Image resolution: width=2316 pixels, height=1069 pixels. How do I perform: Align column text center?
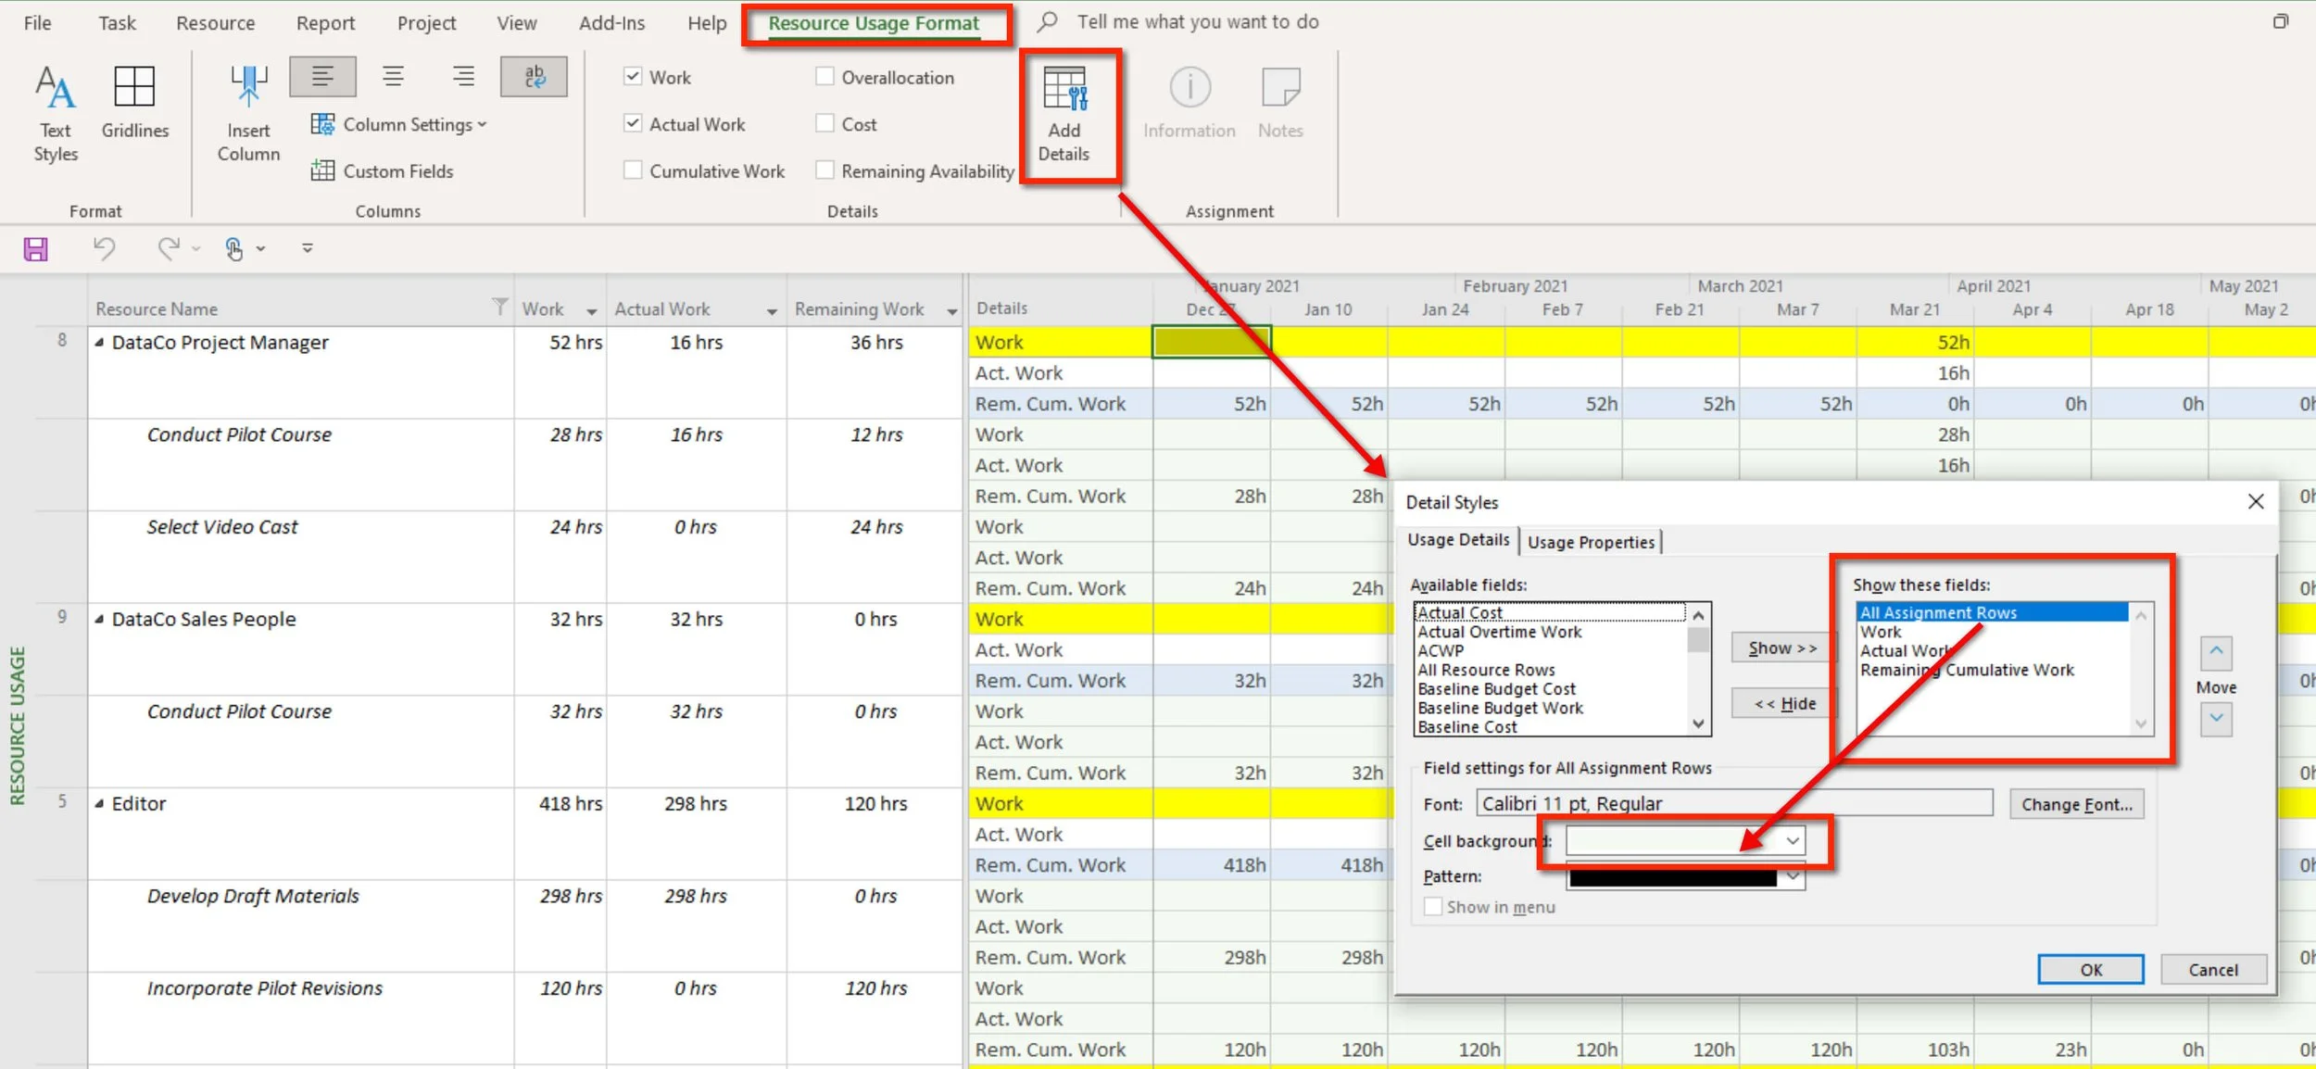coord(393,77)
